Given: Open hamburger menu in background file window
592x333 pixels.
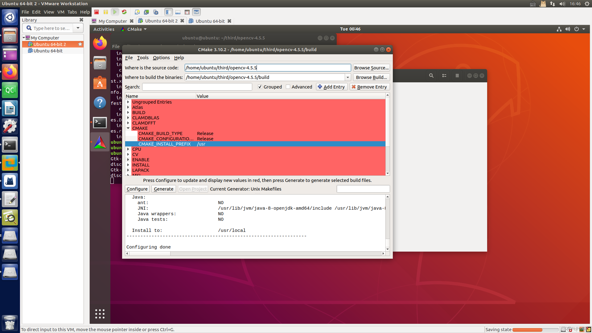Looking at the screenshot, I should [457, 76].
